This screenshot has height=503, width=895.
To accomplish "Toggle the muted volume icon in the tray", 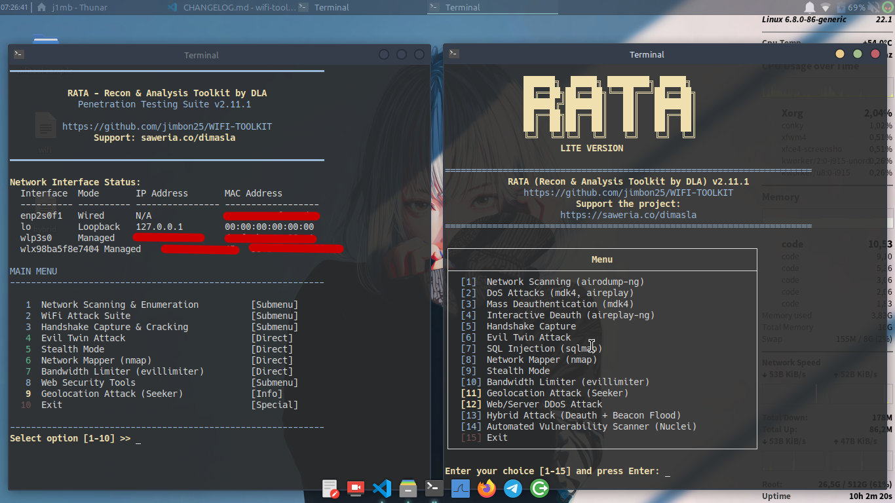I will click(x=873, y=7).
